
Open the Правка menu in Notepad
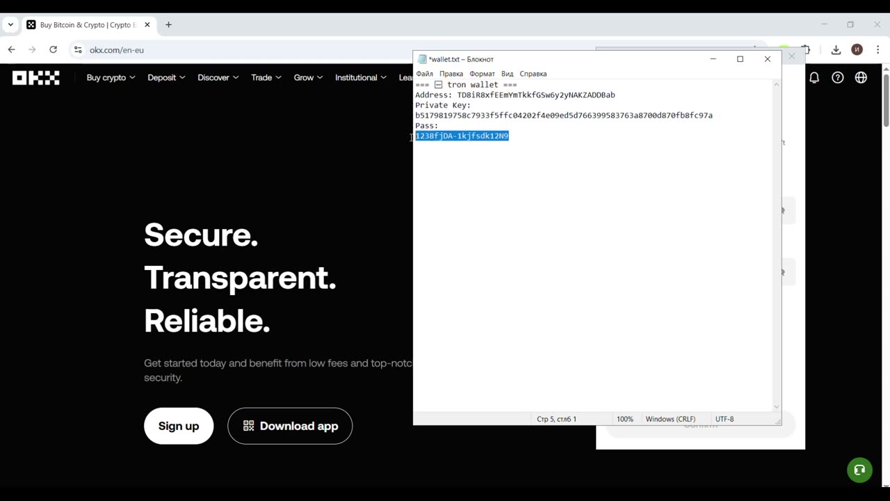[x=451, y=74]
